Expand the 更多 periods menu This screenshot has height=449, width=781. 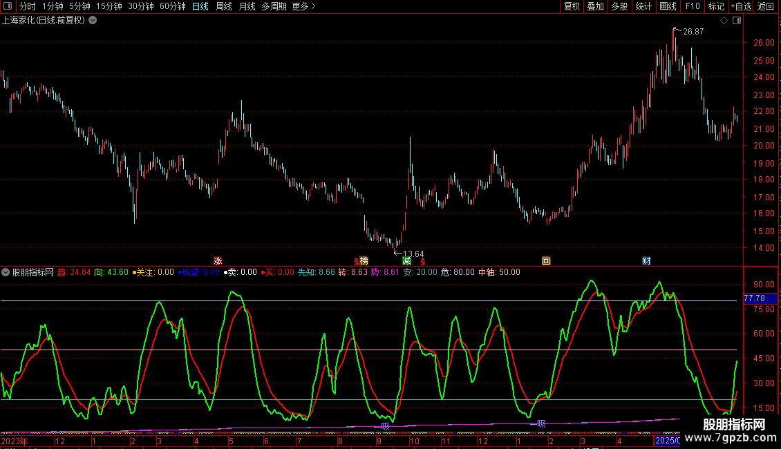click(303, 6)
